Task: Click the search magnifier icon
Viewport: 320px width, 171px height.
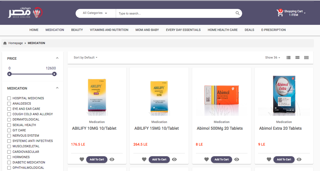Action: click(x=237, y=13)
